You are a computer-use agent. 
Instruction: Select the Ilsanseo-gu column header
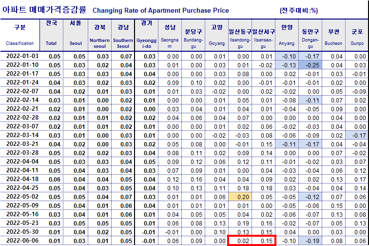pos(263,35)
